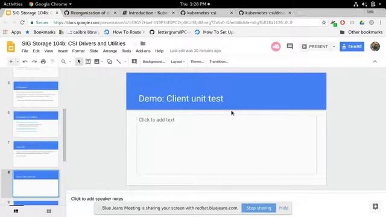Open the Help menu
Screen dimensions: 386x217
pyautogui.click(x=159, y=51)
